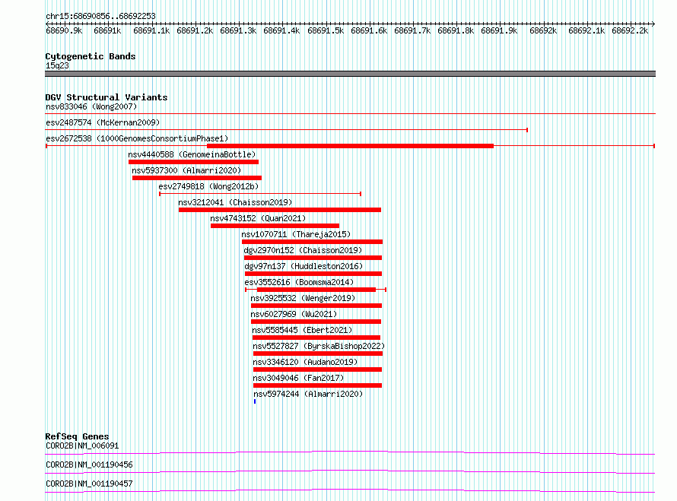Select esv2749818 (Wong2012b) variant label
Image resolution: width=677 pixels, height=501 pixels.
[208, 186]
